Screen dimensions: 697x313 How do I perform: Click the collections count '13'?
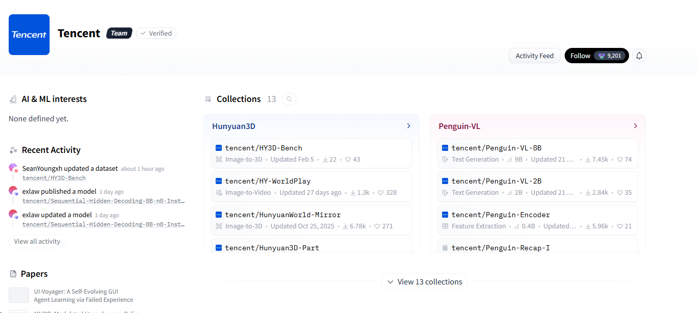pyautogui.click(x=271, y=99)
